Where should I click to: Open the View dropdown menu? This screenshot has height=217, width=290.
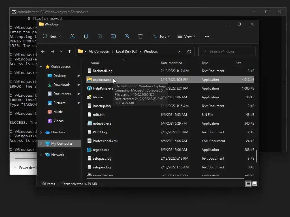[186, 36]
